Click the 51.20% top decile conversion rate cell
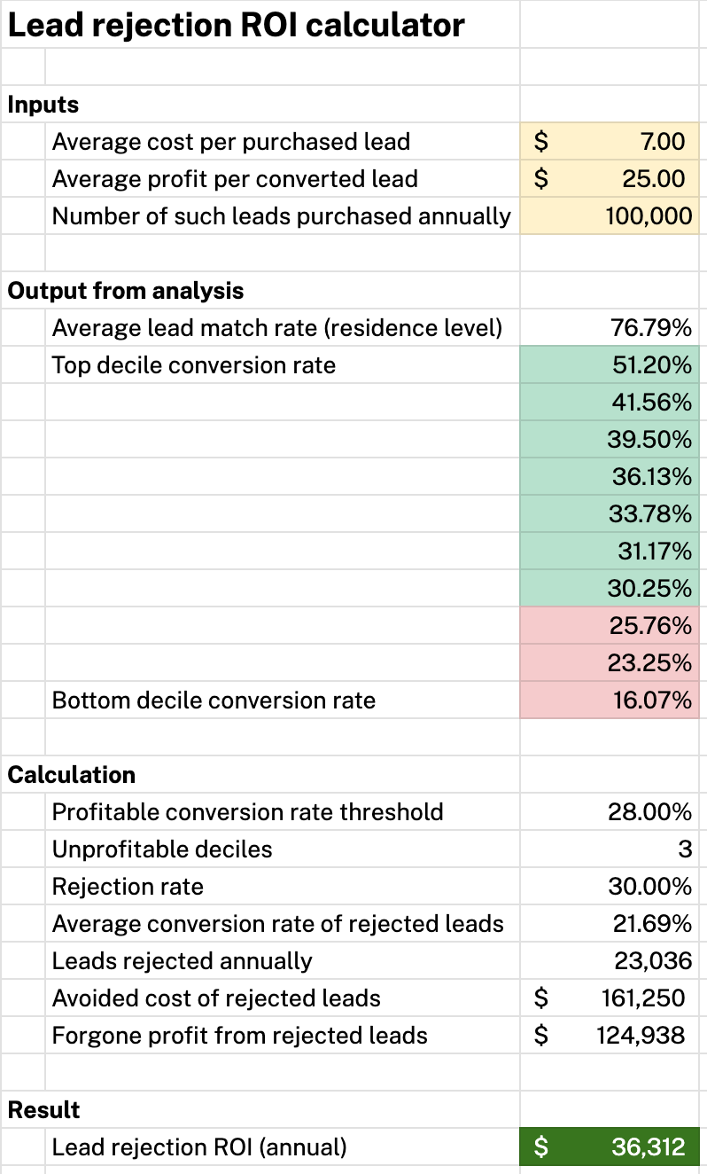The width and height of the screenshot is (707, 1174). pyautogui.click(x=610, y=365)
